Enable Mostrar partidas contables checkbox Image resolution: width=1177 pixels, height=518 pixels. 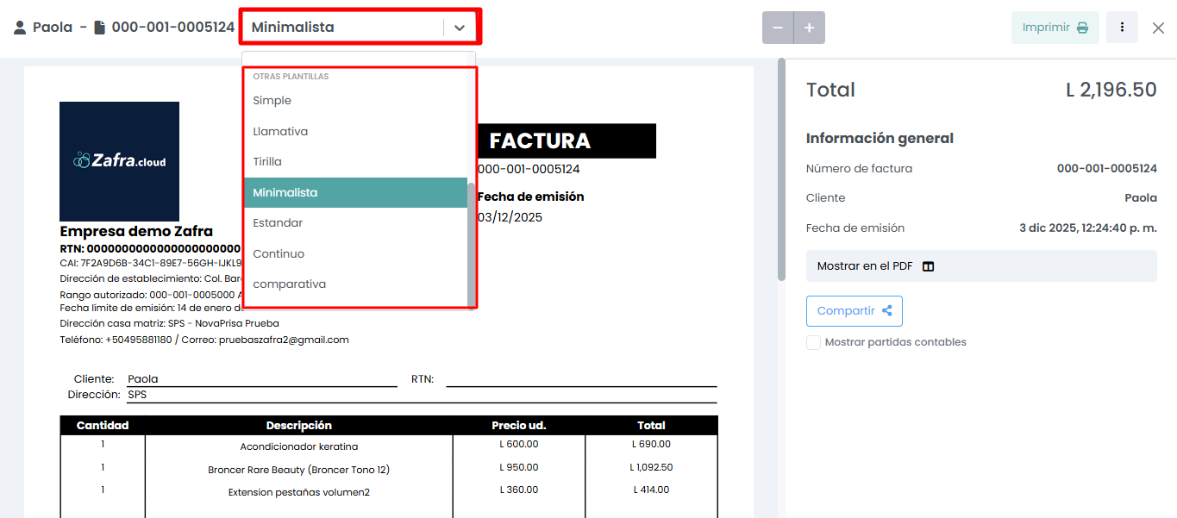coord(813,342)
